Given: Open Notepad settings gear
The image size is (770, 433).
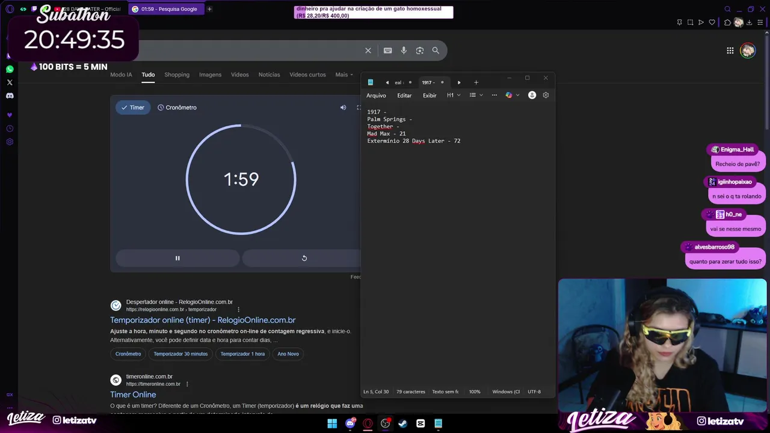Looking at the screenshot, I should [x=546, y=95].
